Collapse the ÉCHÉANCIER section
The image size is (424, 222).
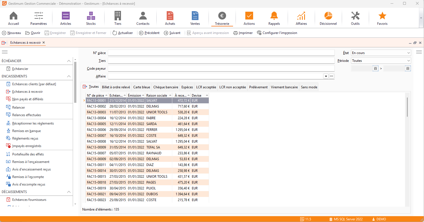pyautogui.click(x=69, y=61)
